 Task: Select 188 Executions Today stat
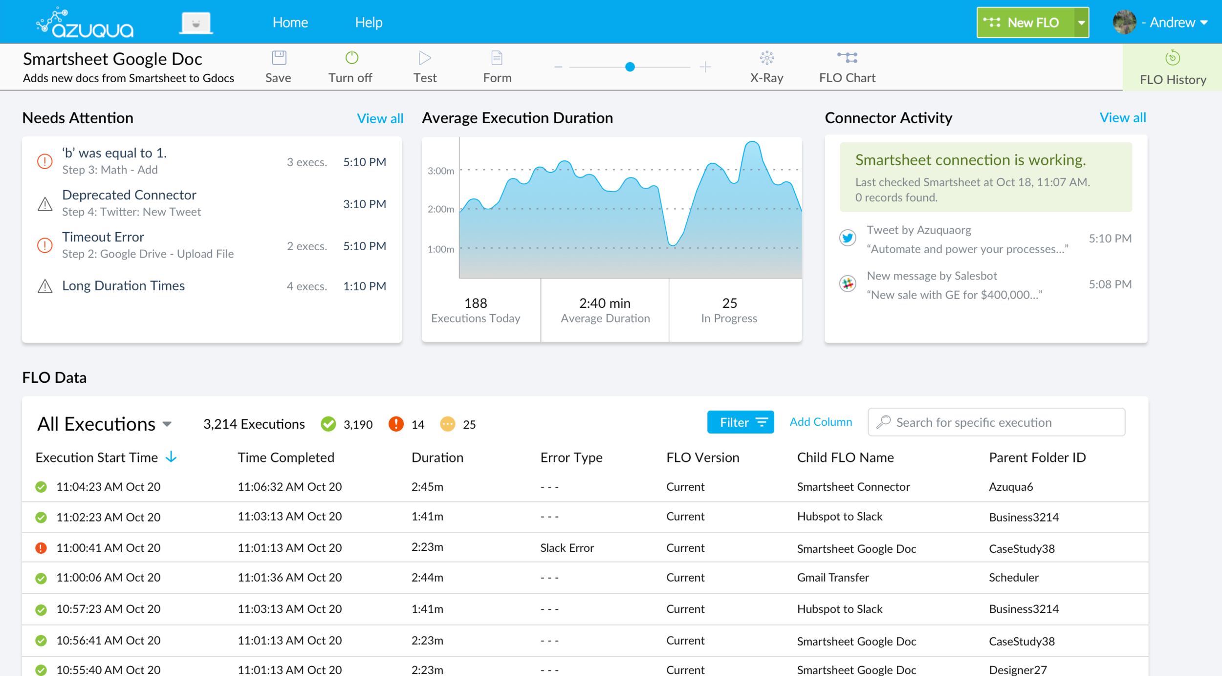coord(476,310)
